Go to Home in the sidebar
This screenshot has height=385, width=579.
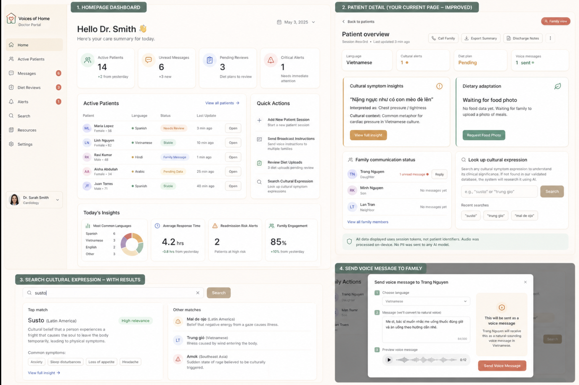point(34,45)
